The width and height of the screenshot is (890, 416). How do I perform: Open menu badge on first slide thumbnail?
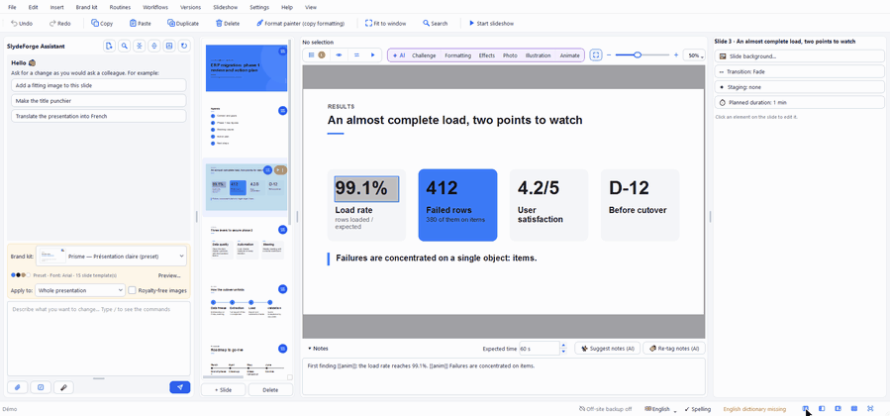point(283,52)
